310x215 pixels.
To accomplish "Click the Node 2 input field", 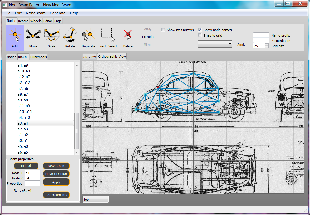I will click(32, 178).
